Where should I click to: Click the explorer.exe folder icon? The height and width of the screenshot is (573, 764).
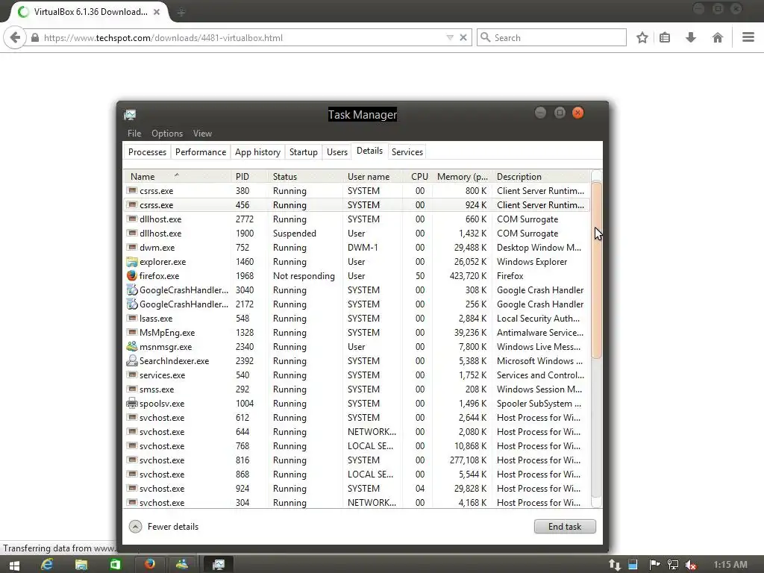(x=131, y=261)
